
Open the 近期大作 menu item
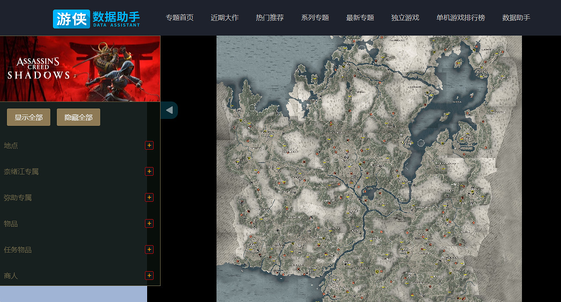tap(225, 17)
